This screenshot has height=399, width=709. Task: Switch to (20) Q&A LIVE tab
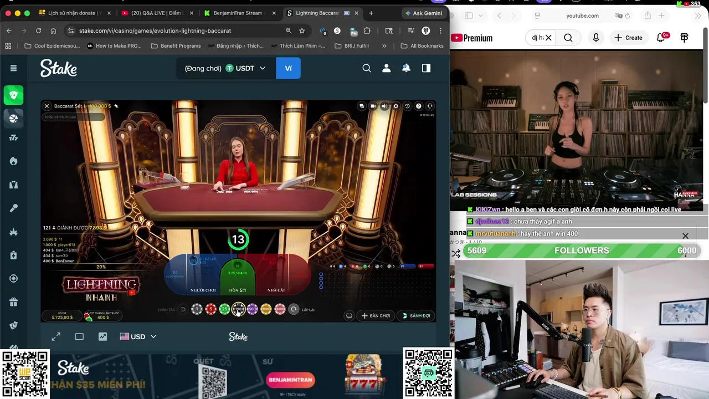coord(157,13)
